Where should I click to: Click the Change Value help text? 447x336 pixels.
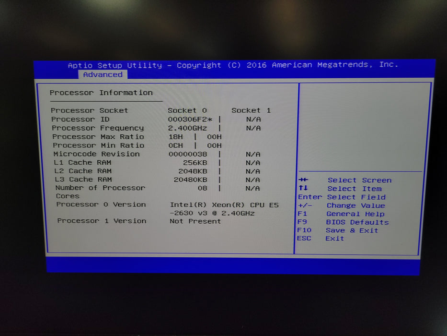[356, 205]
